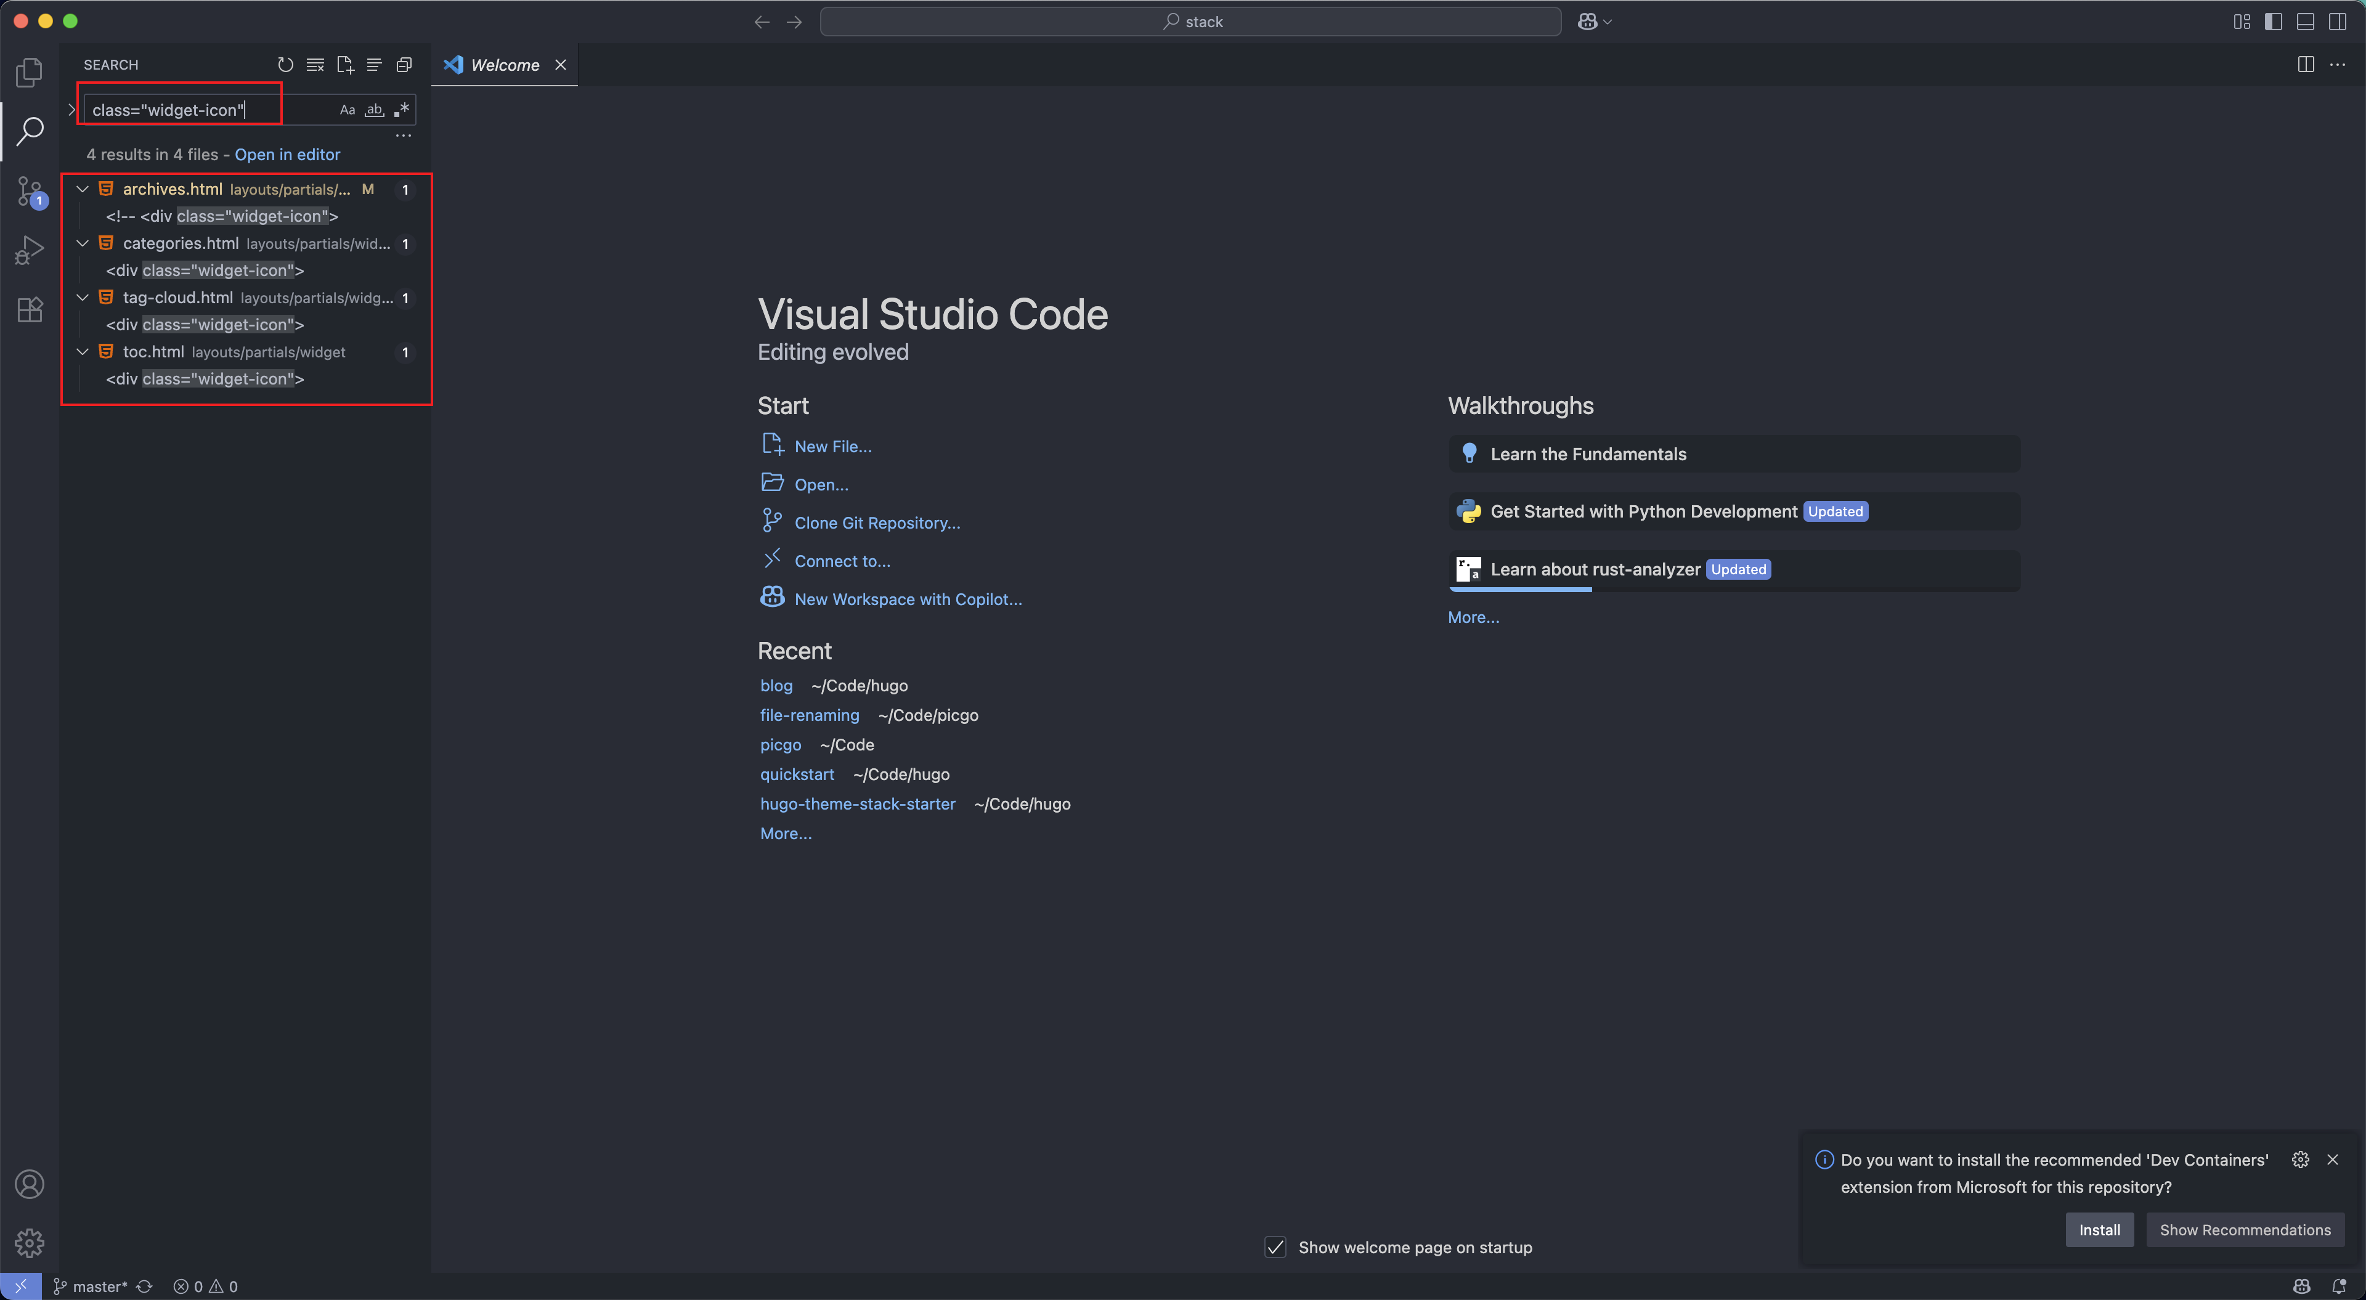
Task: Open Manage gear menu
Action: (x=30, y=1243)
